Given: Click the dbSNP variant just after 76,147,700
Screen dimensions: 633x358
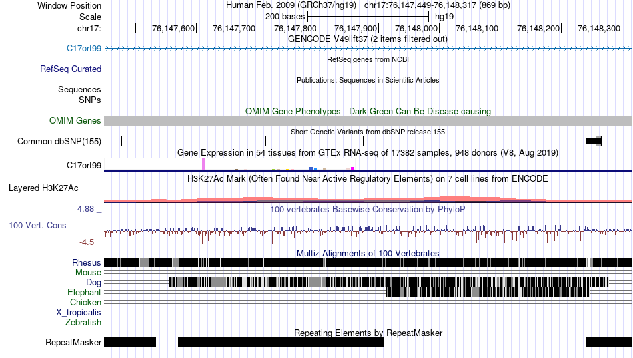Looking at the screenshot, I should click(x=266, y=142).
